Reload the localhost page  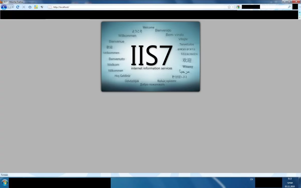(18, 7)
